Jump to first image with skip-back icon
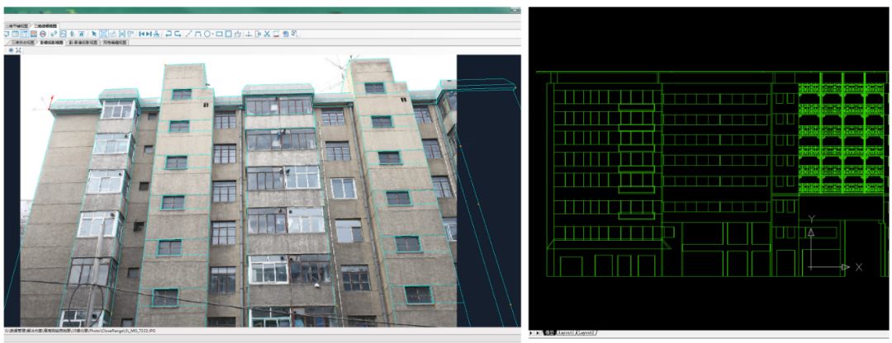Screen dimensions: 892x343 [x=141, y=34]
